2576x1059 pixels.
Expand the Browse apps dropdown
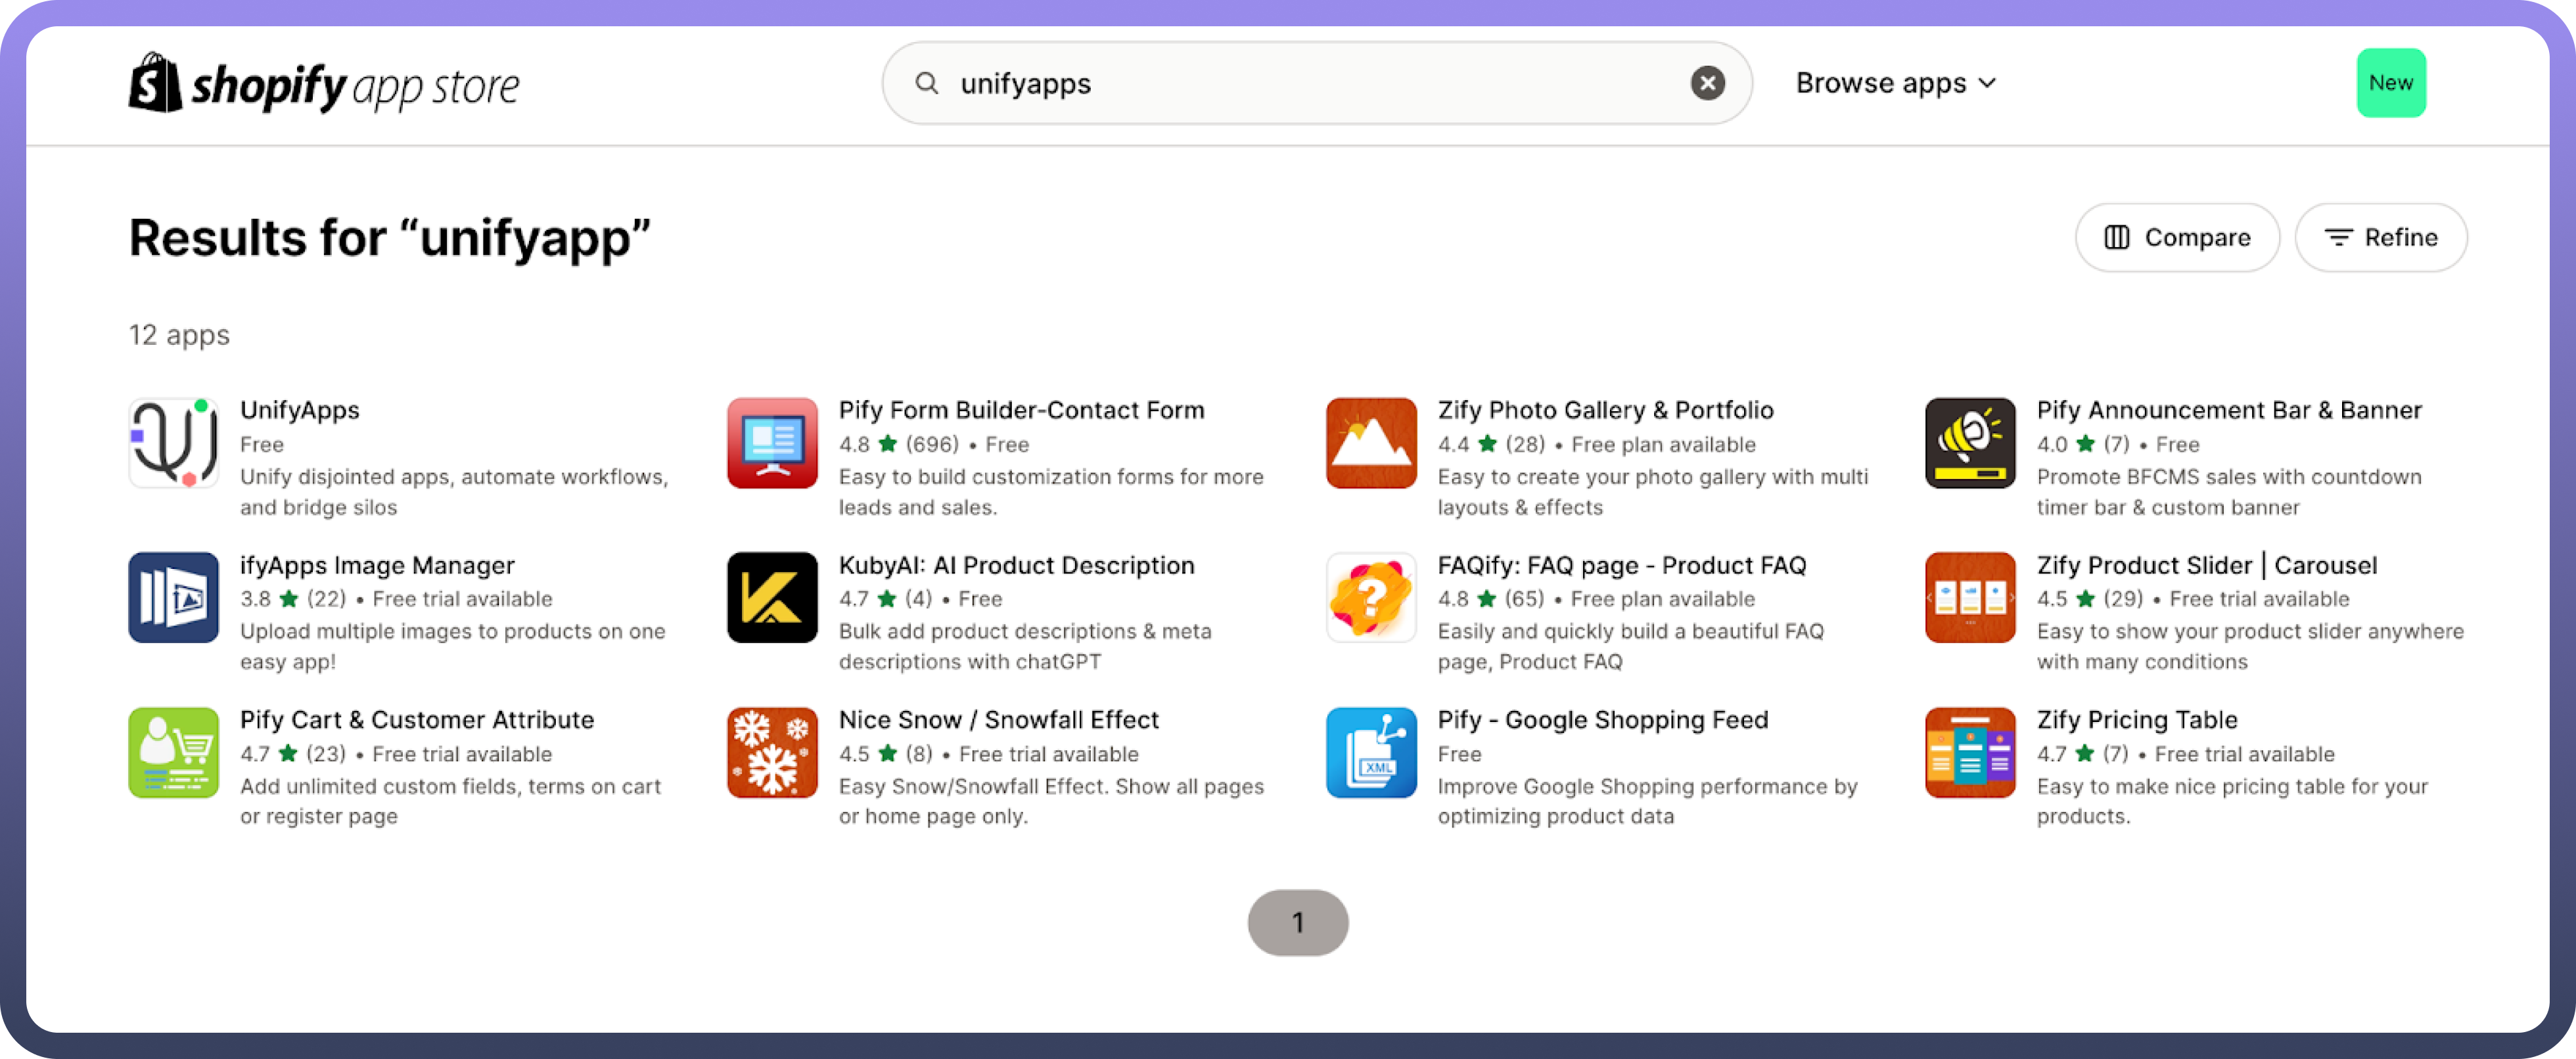pos(1895,83)
